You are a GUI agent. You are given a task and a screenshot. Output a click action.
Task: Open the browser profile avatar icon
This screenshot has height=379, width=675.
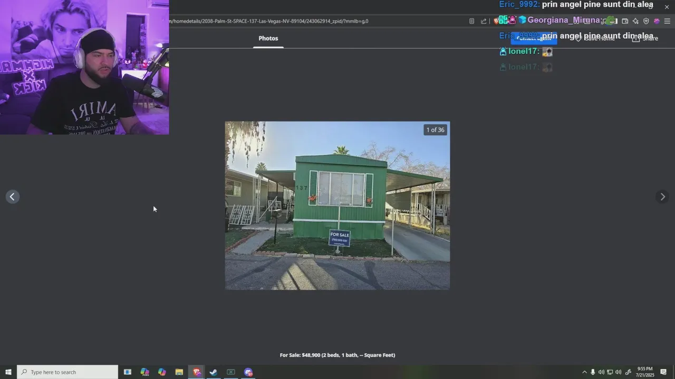click(x=657, y=21)
